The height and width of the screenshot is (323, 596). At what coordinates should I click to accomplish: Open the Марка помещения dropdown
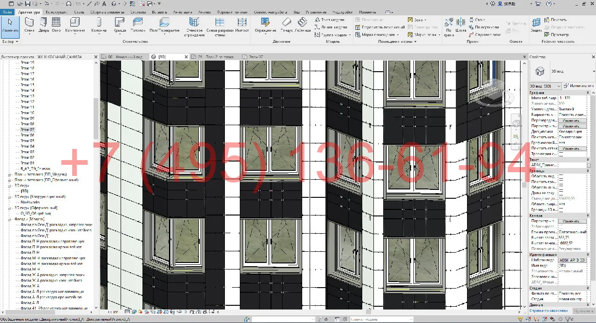click(x=398, y=35)
